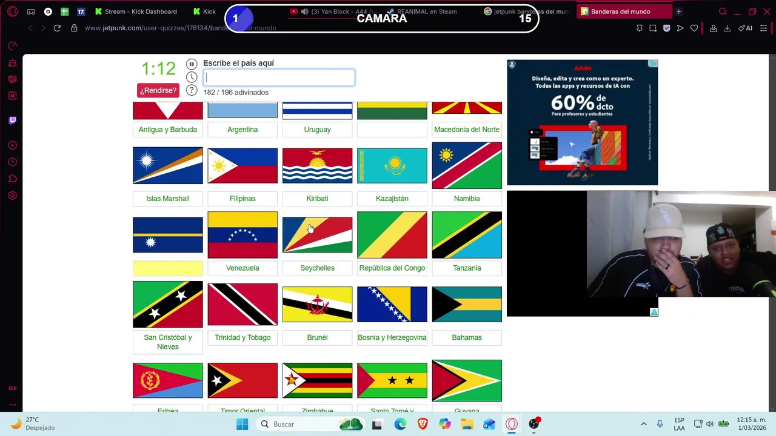Open Brave browser from taskbar
The image size is (776, 436).
pyautogui.click(x=423, y=424)
